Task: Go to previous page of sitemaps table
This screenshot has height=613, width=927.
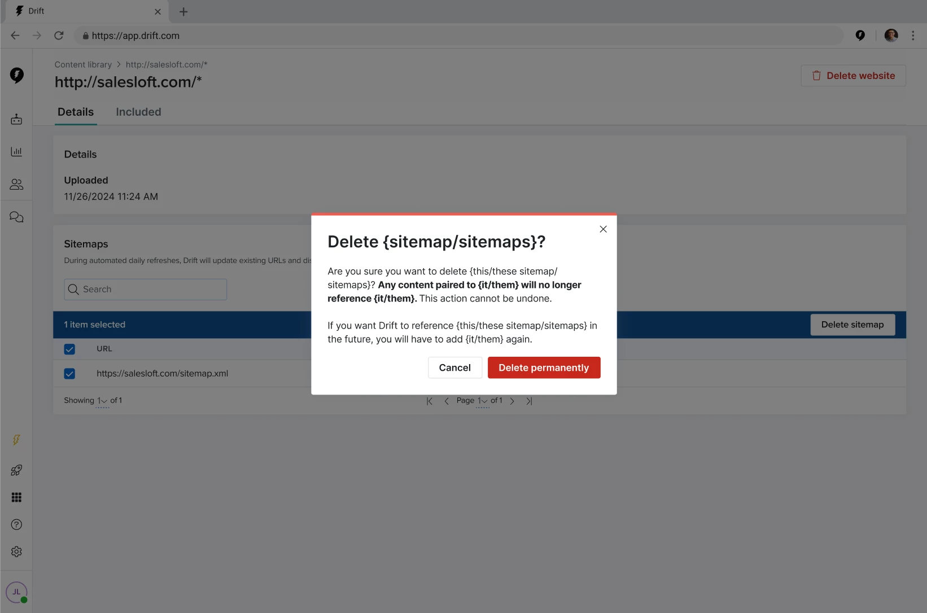Action: coord(447,401)
